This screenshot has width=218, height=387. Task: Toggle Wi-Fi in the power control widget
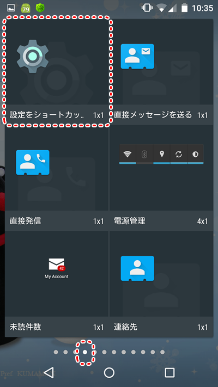point(128,154)
